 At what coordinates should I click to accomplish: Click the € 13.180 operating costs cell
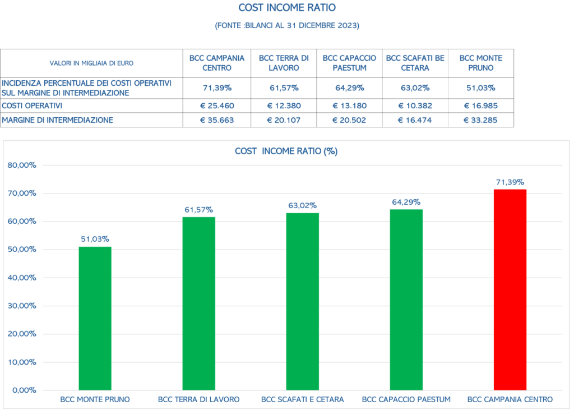pos(350,106)
